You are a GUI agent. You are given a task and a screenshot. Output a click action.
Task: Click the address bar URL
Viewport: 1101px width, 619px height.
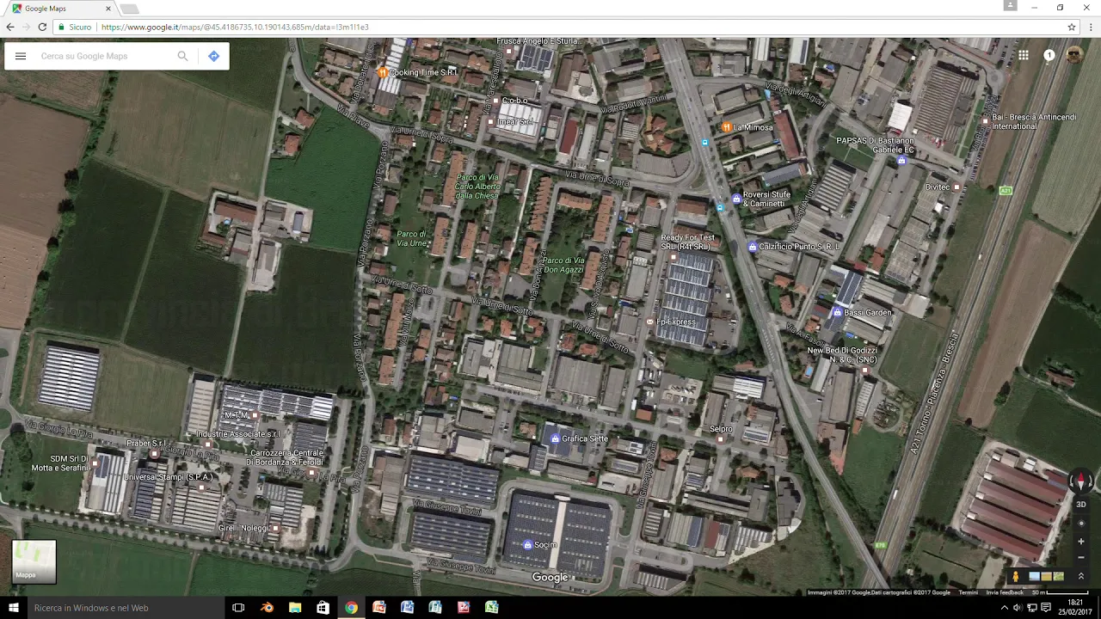pos(235,27)
